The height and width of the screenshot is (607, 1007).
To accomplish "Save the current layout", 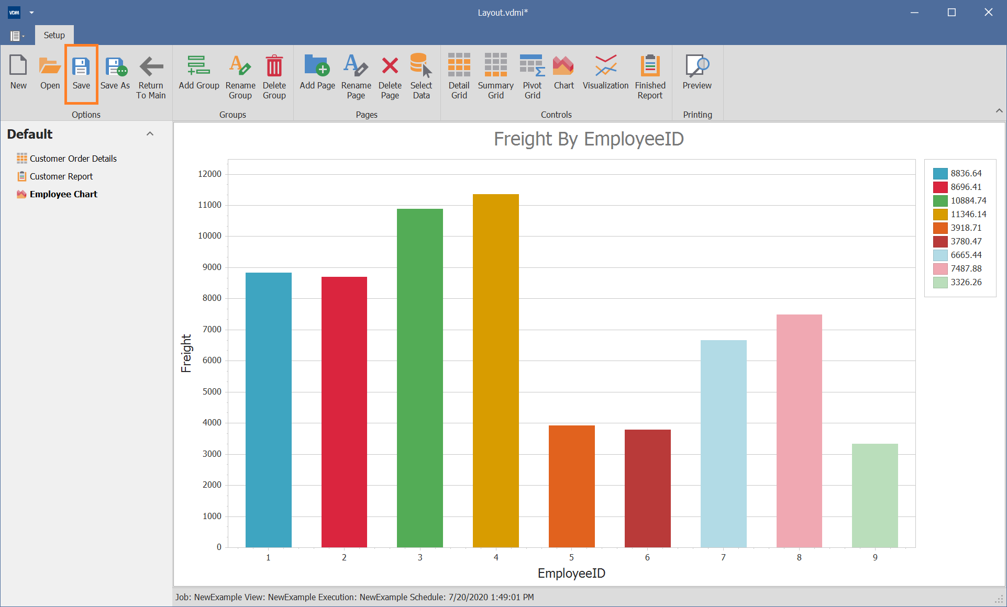I will click(x=81, y=73).
